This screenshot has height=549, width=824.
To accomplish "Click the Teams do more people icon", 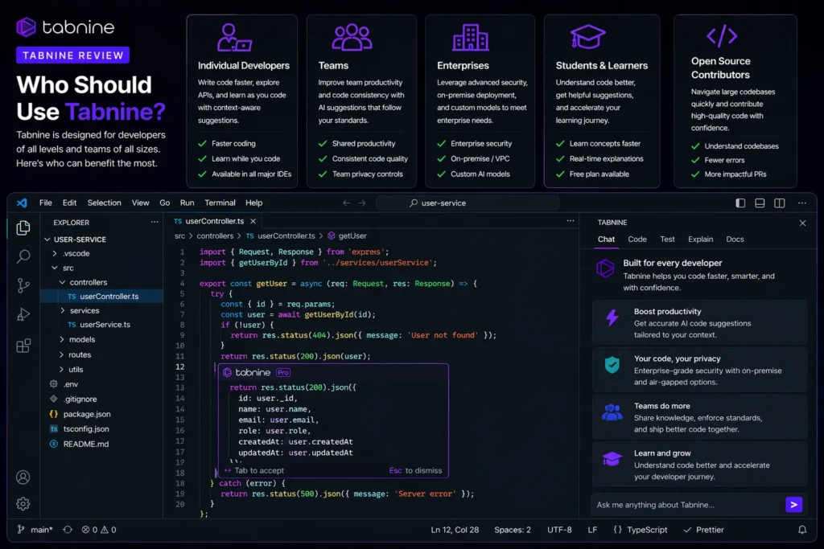I will point(612,412).
